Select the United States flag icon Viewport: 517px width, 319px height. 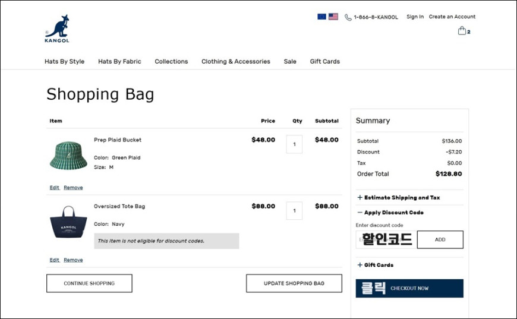(x=333, y=17)
